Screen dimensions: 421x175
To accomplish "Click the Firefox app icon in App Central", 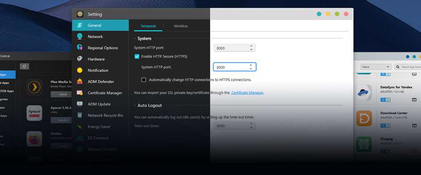I will 35,139.
